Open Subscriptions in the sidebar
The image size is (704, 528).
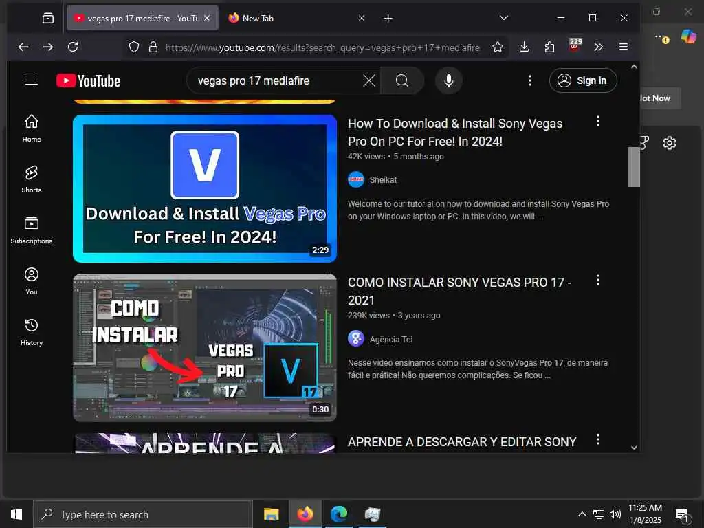(32, 230)
